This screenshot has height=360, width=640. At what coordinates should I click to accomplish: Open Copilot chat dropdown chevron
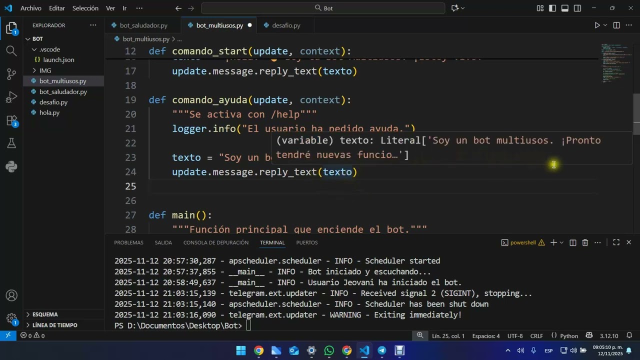point(463,8)
